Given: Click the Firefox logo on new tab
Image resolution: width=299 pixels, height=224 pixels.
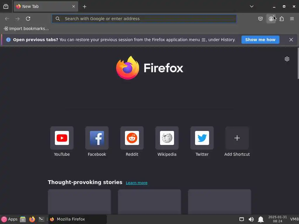Looking at the screenshot, I should coord(150,68).
